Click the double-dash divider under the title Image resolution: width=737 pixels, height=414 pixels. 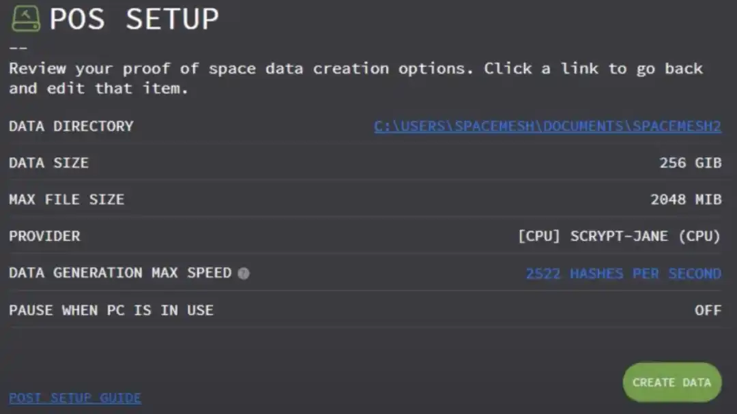[18, 48]
